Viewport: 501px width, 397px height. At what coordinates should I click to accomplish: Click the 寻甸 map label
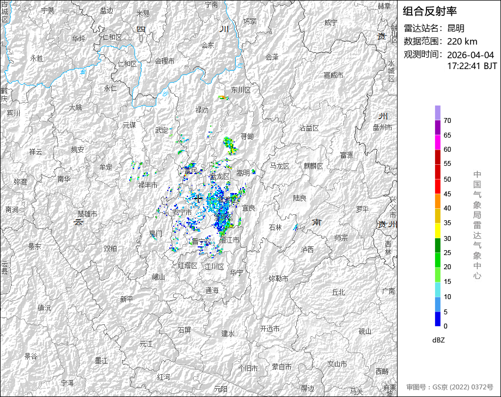[x=247, y=137]
